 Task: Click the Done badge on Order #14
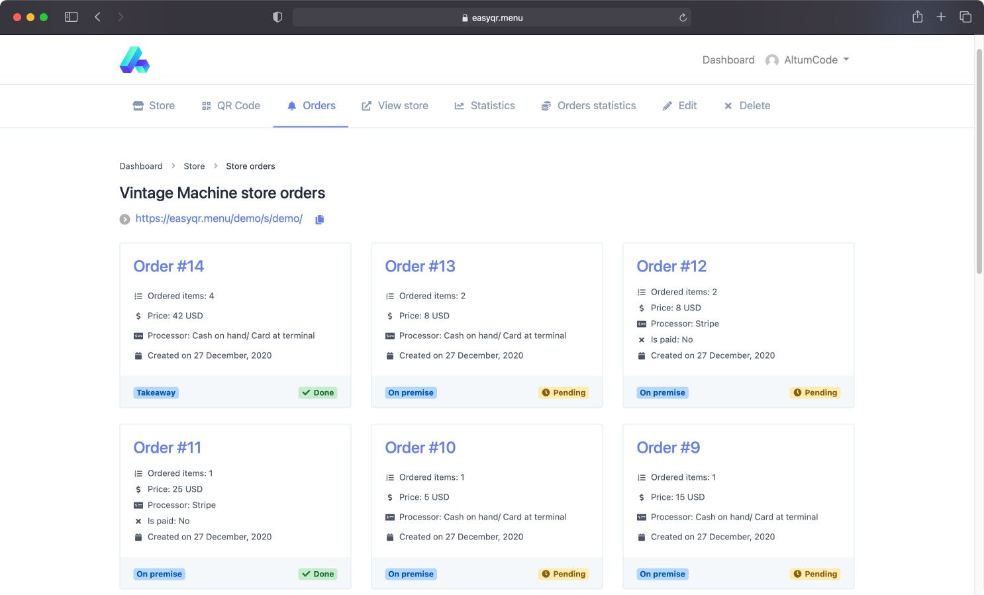point(318,392)
